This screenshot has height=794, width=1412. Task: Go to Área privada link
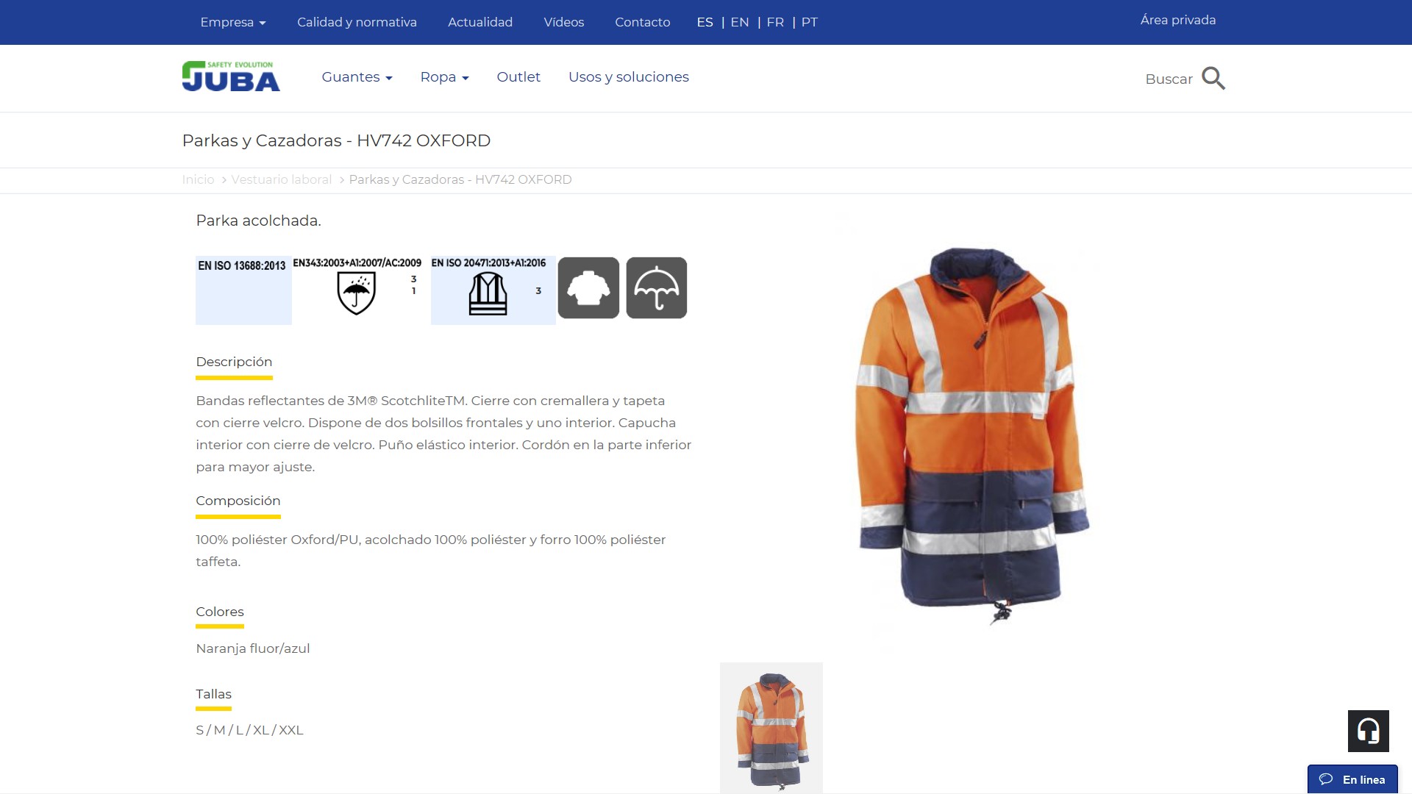tap(1177, 21)
